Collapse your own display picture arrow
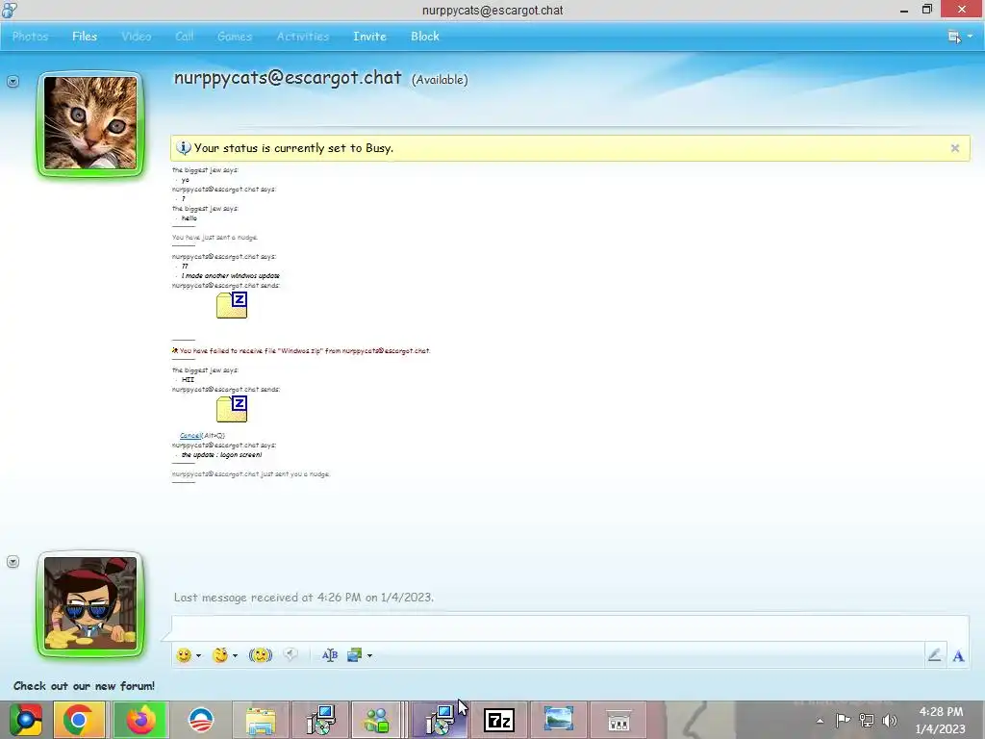The image size is (985, 739). pos(13,562)
